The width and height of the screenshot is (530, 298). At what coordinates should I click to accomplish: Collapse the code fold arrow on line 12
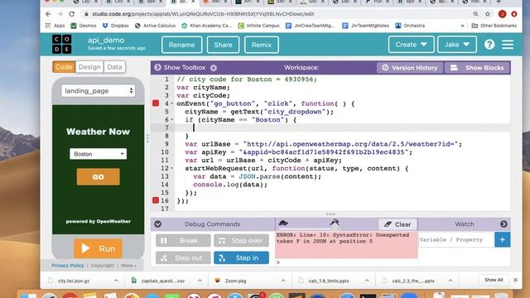[x=172, y=168]
